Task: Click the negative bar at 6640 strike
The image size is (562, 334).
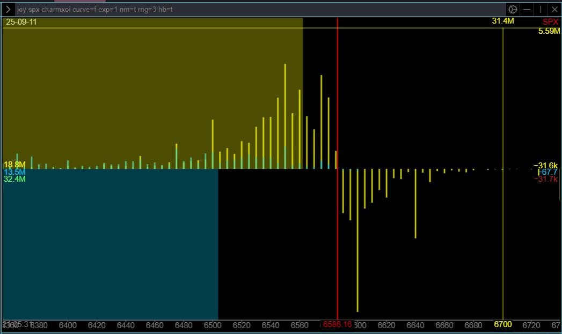Action: 415,204
